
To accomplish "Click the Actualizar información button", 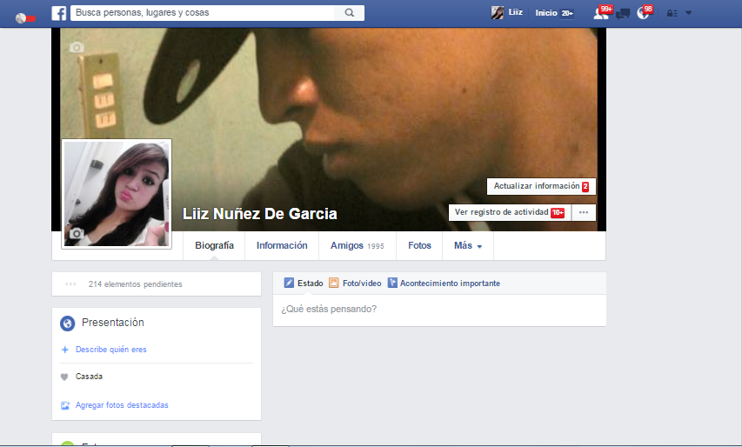I will (541, 186).
